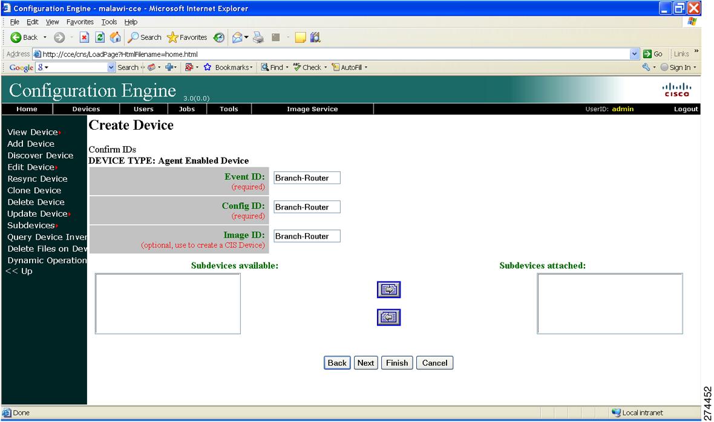Screen dimensions: 714x422
Task: Click the Cisco logo
Action: tap(676, 89)
